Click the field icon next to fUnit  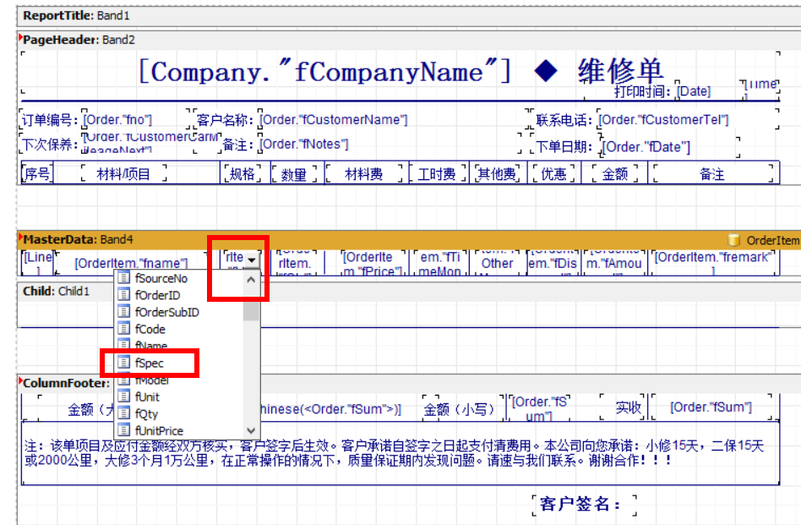pyautogui.click(x=123, y=396)
